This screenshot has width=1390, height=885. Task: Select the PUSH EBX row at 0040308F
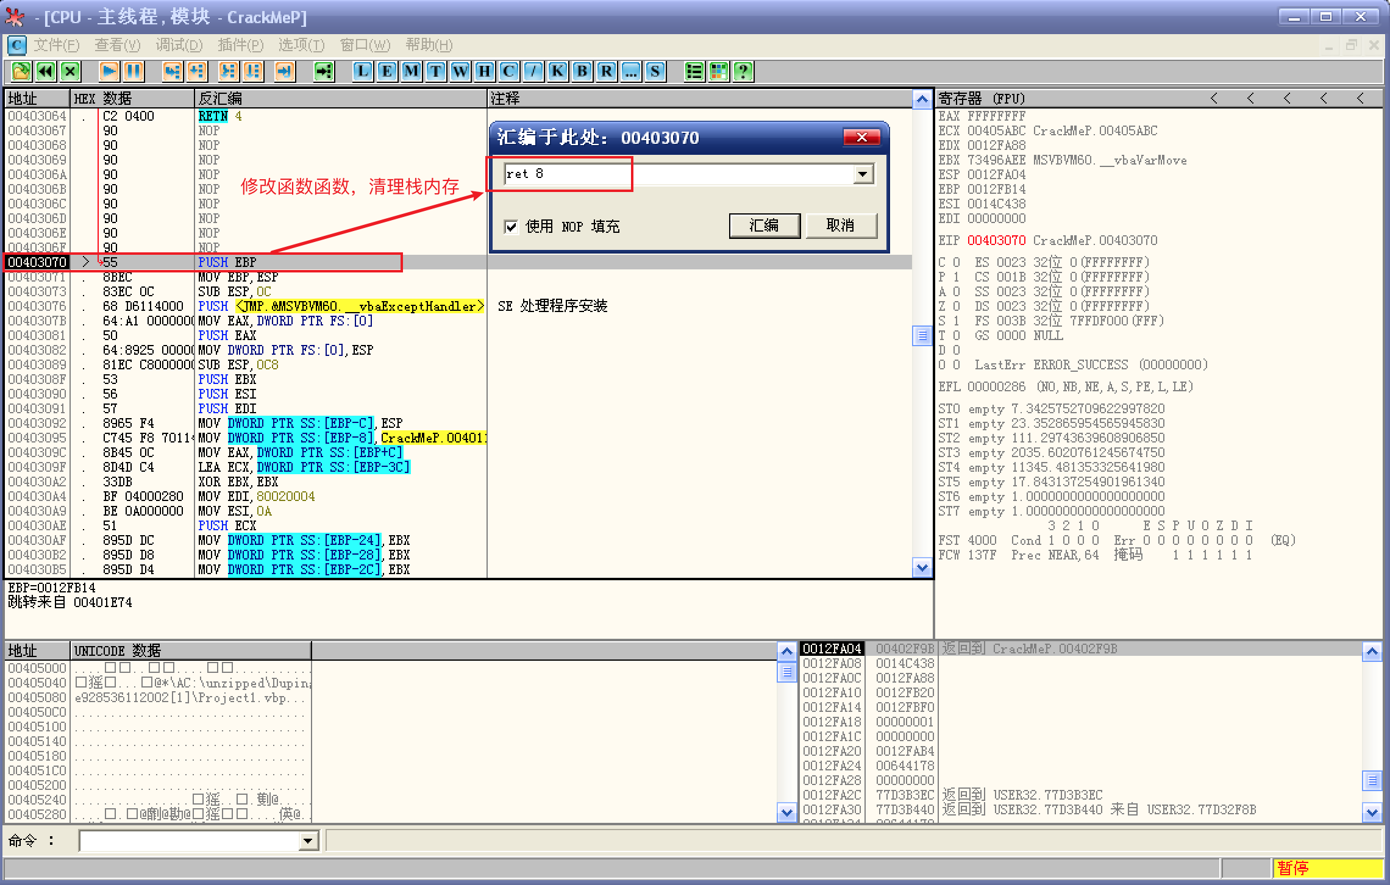pyautogui.click(x=244, y=379)
